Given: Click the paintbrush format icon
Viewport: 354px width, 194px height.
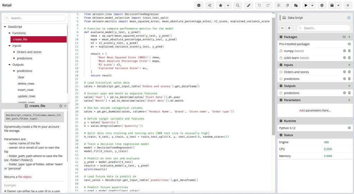Looking at the screenshot, I should point(249,6).
